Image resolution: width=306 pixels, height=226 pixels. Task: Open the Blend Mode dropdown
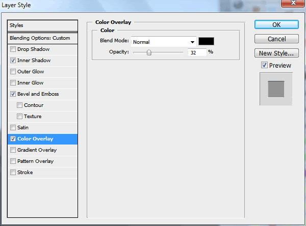[164, 42]
